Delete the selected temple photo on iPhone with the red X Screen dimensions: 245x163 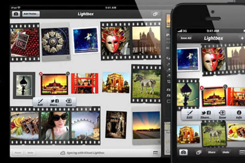point(202,88)
